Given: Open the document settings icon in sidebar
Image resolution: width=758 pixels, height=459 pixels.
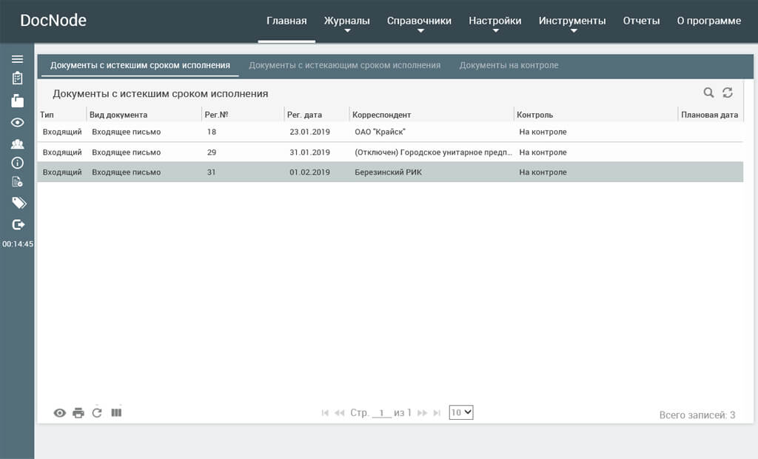Looking at the screenshot, I should tap(18, 182).
